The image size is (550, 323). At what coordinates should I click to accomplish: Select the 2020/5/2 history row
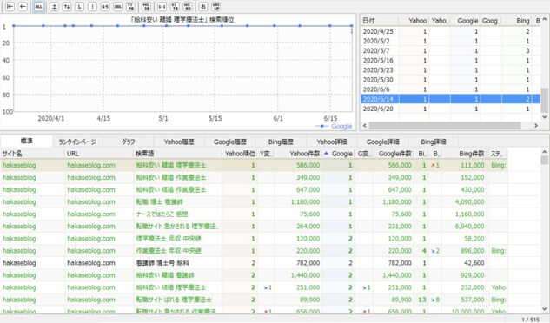[x=451, y=41]
